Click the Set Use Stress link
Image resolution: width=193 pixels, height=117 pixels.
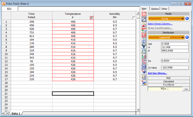[157, 73]
